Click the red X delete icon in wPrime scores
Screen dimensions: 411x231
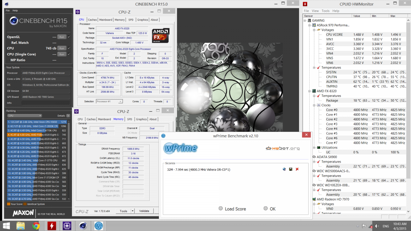(x=297, y=169)
